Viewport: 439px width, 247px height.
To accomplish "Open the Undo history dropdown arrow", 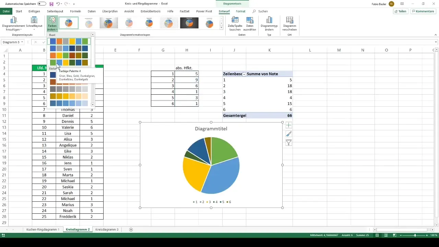I will click(x=62, y=3).
